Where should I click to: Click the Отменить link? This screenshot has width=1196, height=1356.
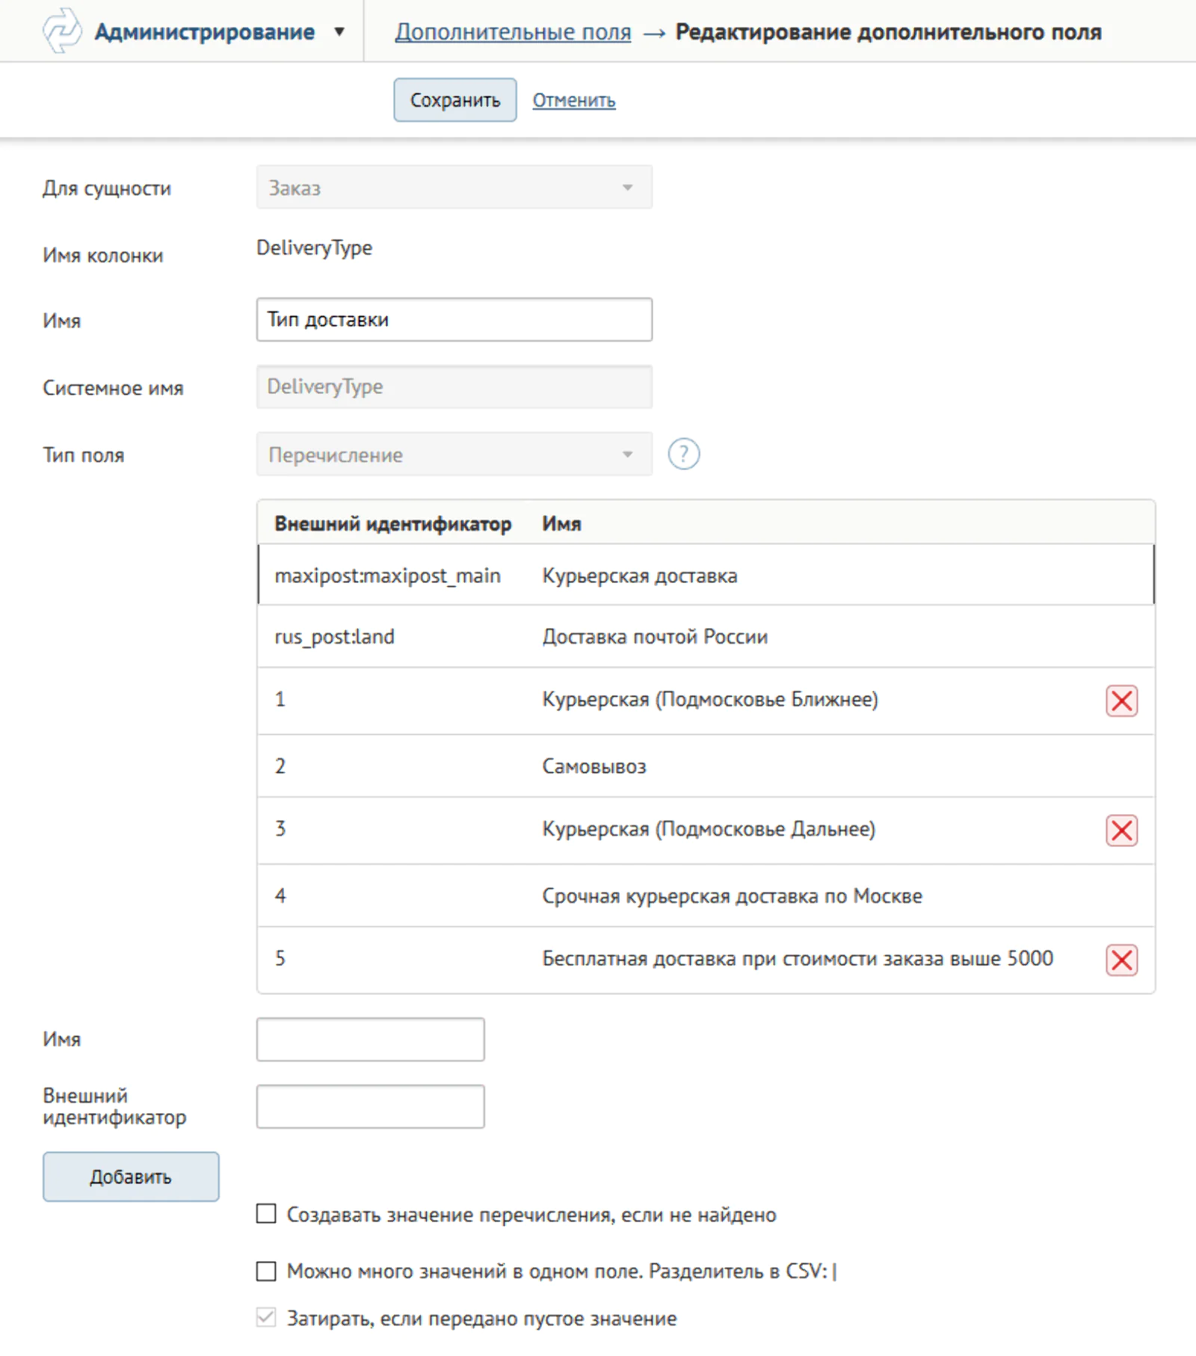point(573,100)
